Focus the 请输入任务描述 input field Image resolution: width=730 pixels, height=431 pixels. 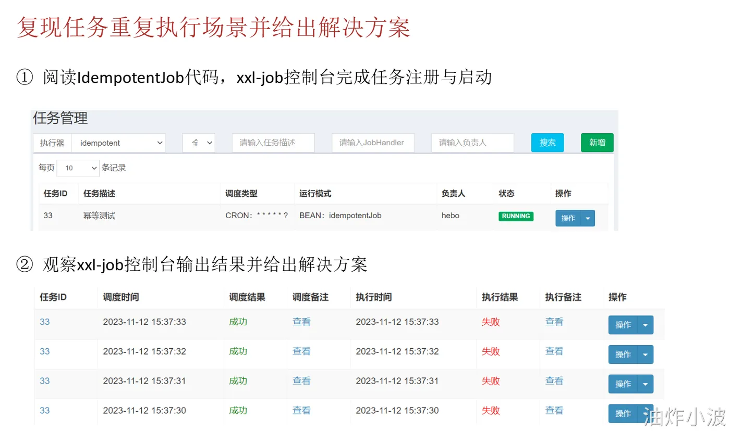[273, 143]
